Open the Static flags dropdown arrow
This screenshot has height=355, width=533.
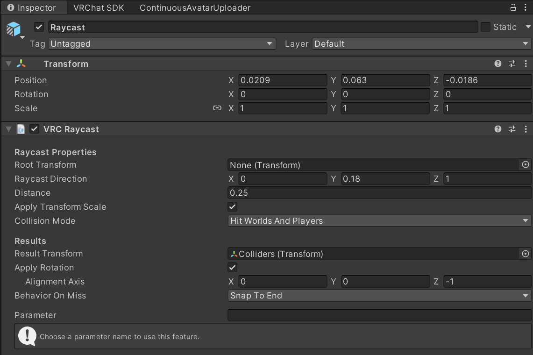point(528,27)
